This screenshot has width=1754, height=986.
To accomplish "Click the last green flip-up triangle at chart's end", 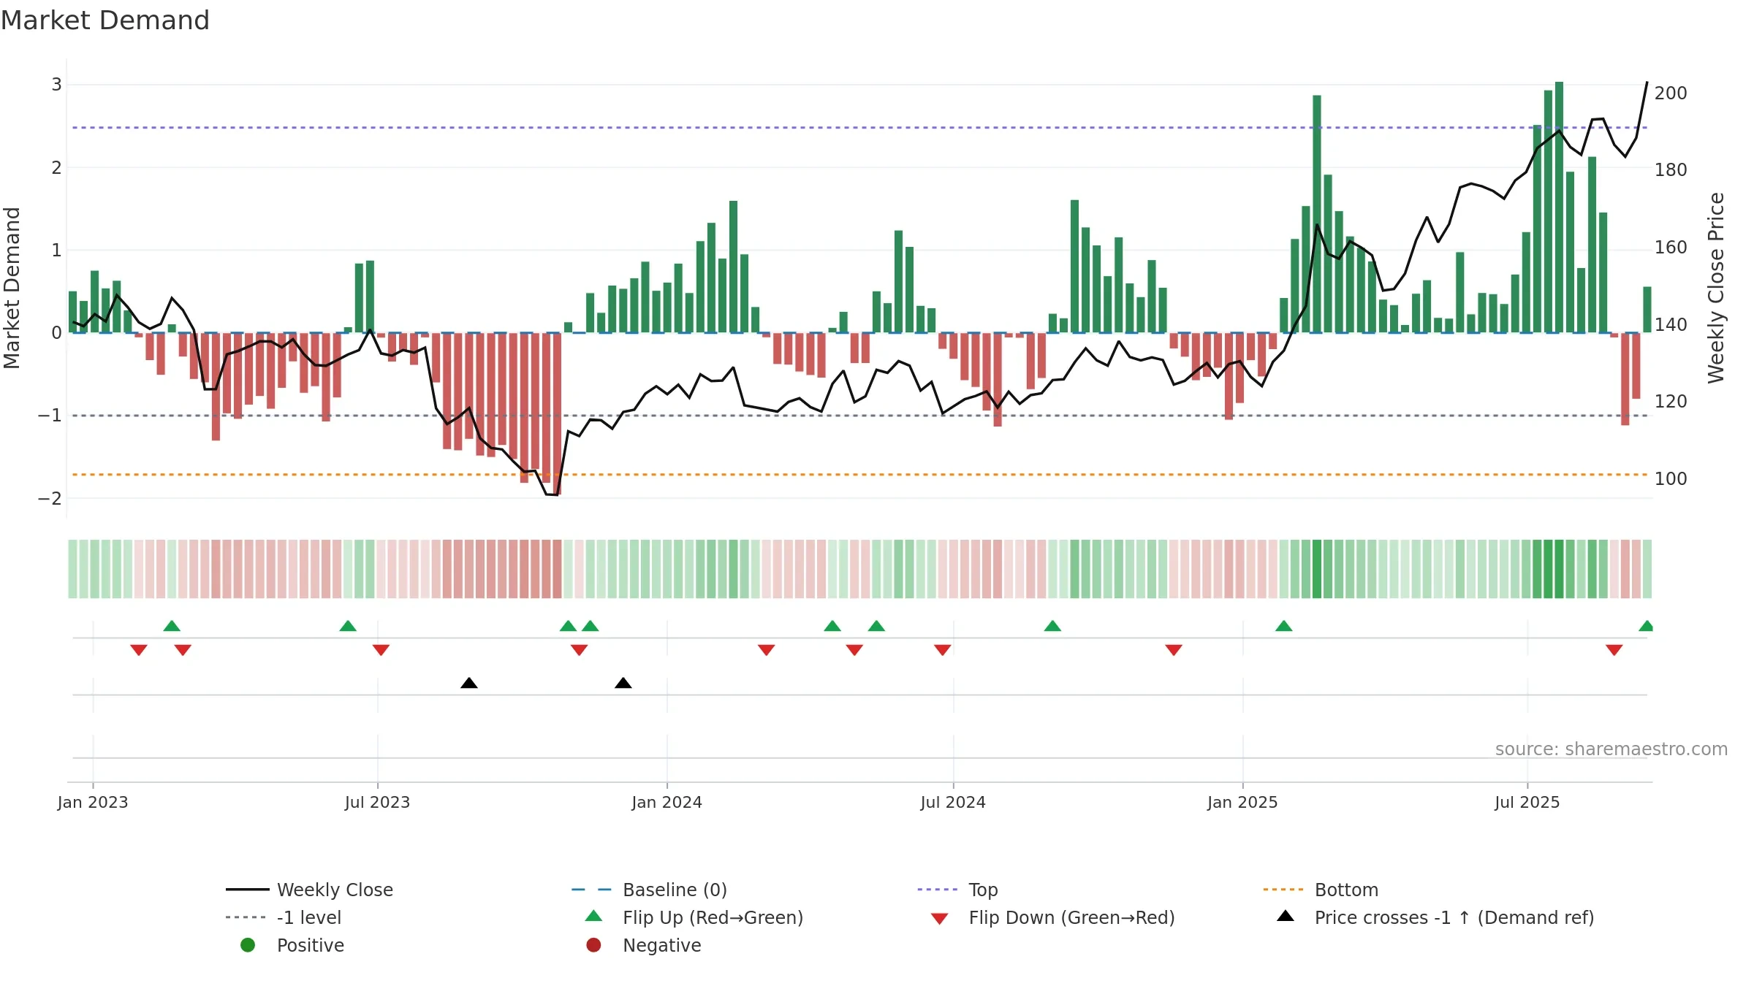I will click(1646, 626).
